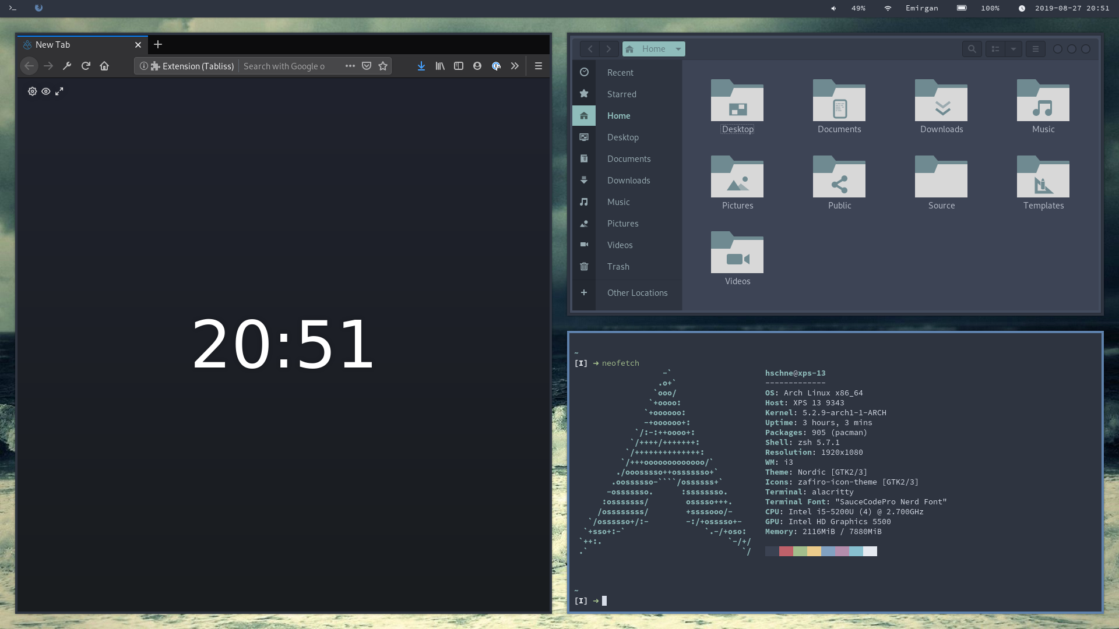Screen dimensions: 1119x629
Task: Select Documents in sidebar
Action: (627, 158)
